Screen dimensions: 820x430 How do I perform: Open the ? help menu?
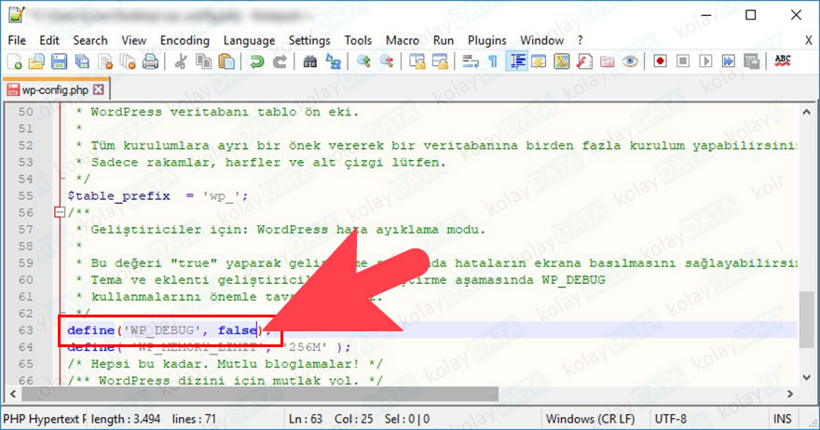pyautogui.click(x=580, y=40)
